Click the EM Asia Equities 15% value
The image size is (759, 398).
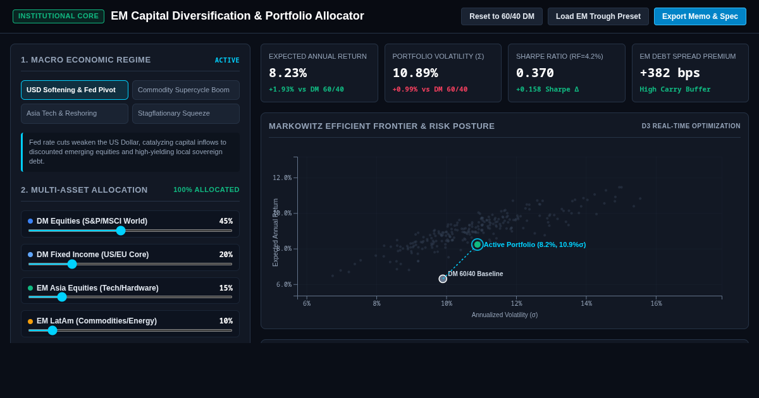coord(226,288)
